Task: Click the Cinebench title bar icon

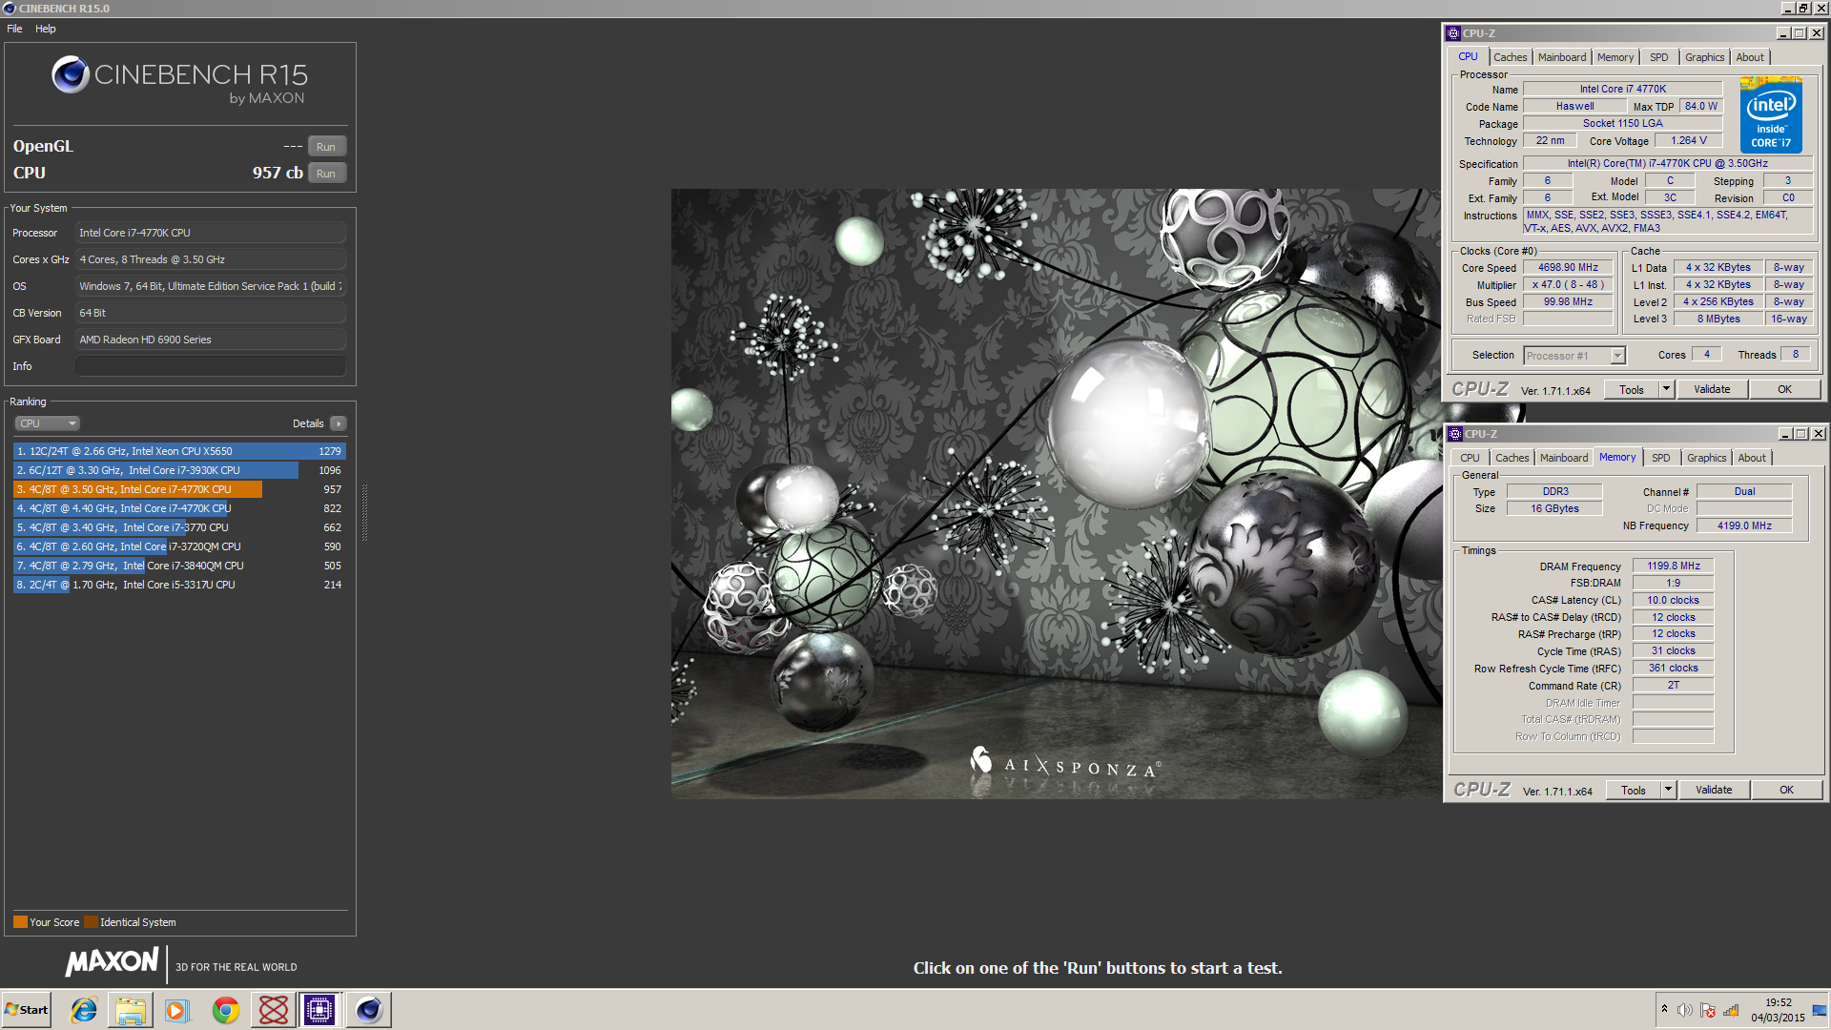Action: (x=10, y=9)
